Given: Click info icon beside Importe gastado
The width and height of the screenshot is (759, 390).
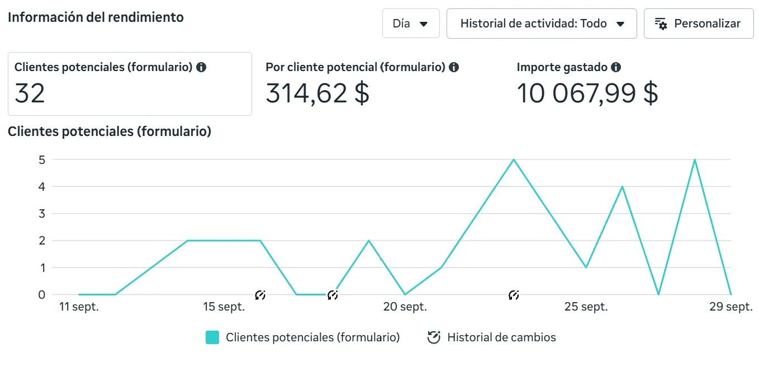Looking at the screenshot, I should pyautogui.click(x=616, y=67).
